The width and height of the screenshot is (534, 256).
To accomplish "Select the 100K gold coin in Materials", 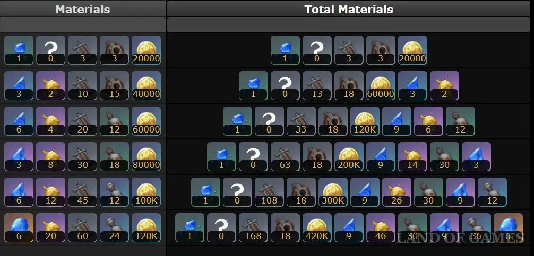I will click(x=146, y=192).
